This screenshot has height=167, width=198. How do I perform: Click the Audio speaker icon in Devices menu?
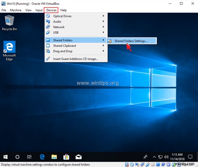pyautogui.click(x=48, y=21)
